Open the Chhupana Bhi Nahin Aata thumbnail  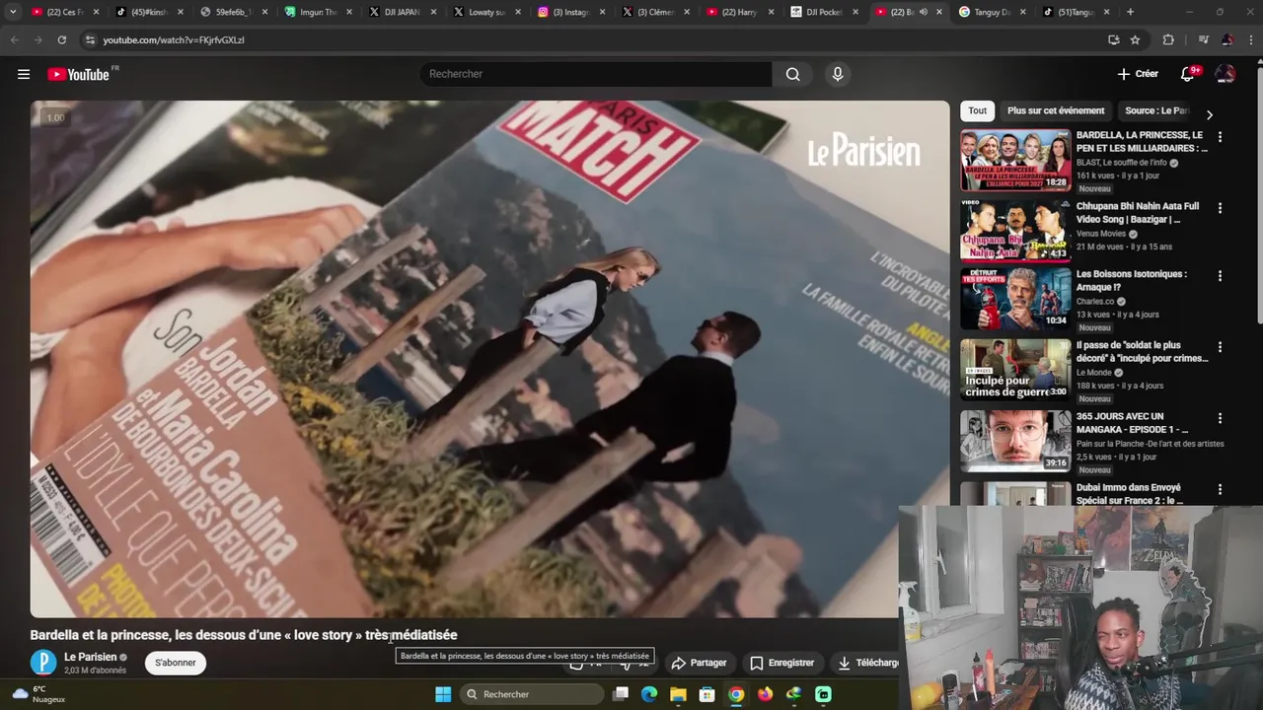point(1015,231)
